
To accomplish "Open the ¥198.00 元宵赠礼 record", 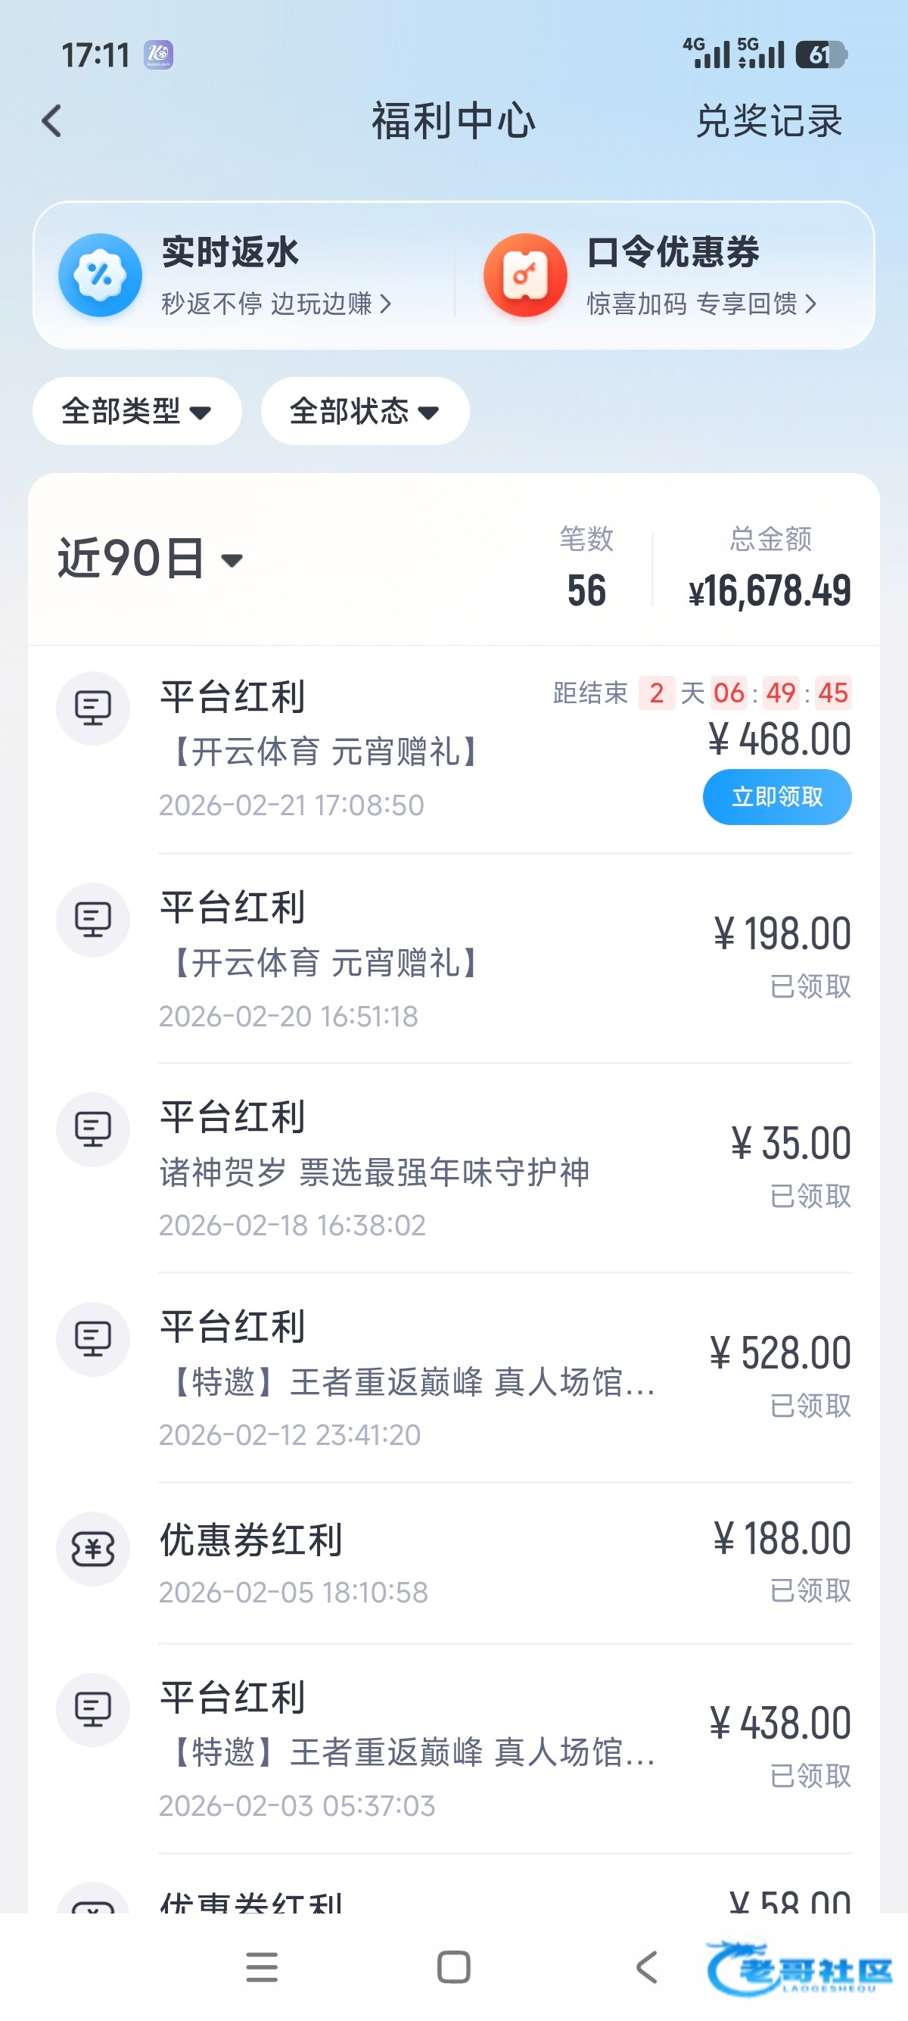I will click(502, 959).
